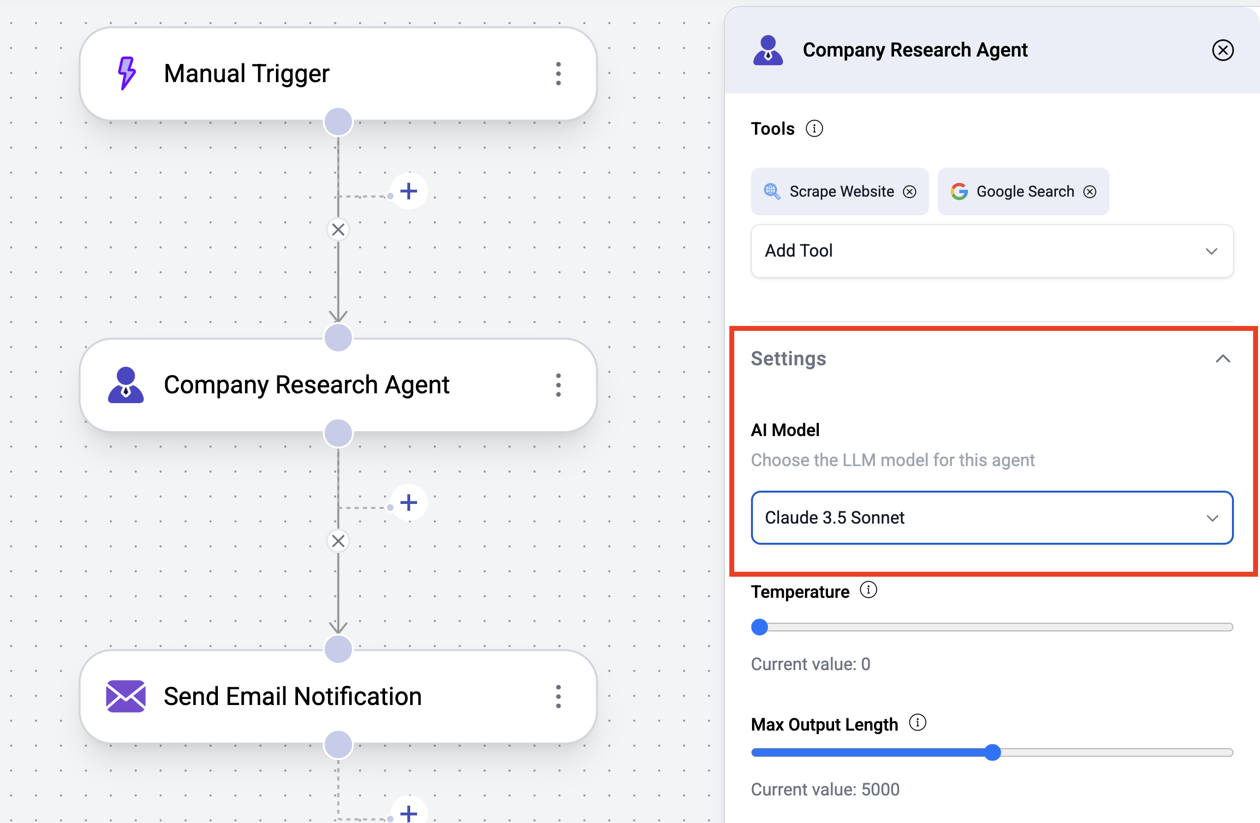Click the Send Email Notification envelope icon
Image resolution: width=1260 pixels, height=823 pixels.
pos(126,697)
